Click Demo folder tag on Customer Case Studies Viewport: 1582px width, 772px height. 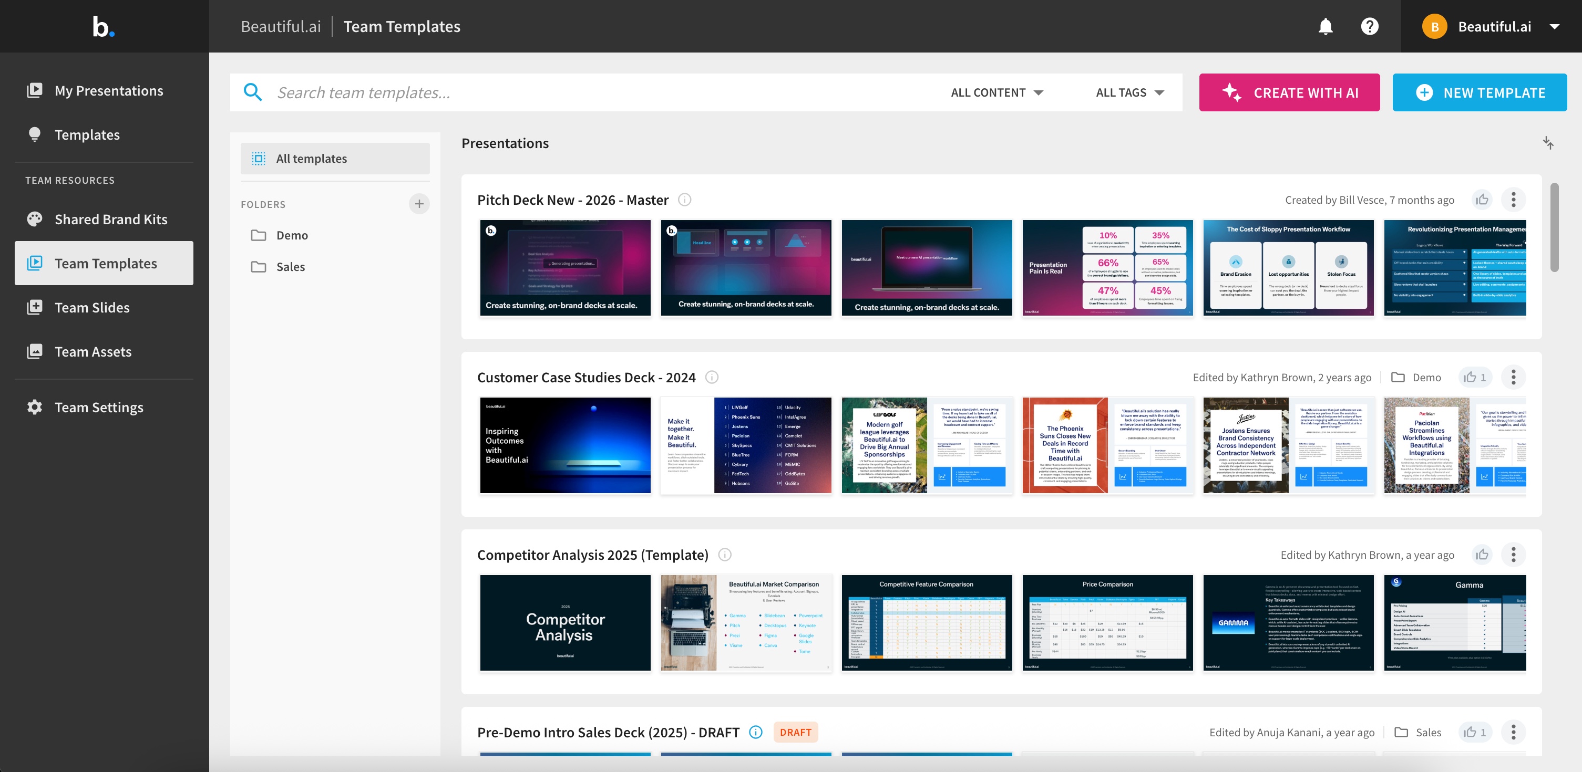pyautogui.click(x=1415, y=378)
